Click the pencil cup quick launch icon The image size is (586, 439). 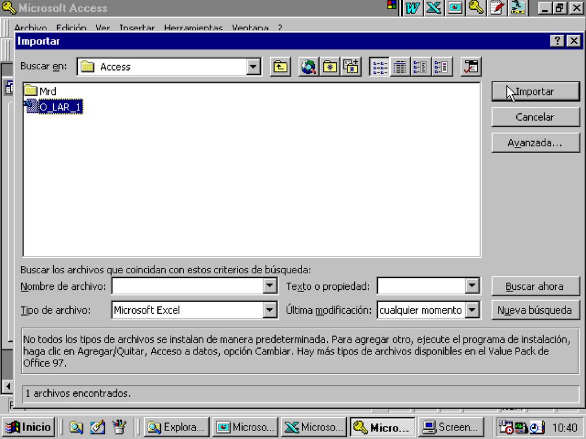coord(119,428)
